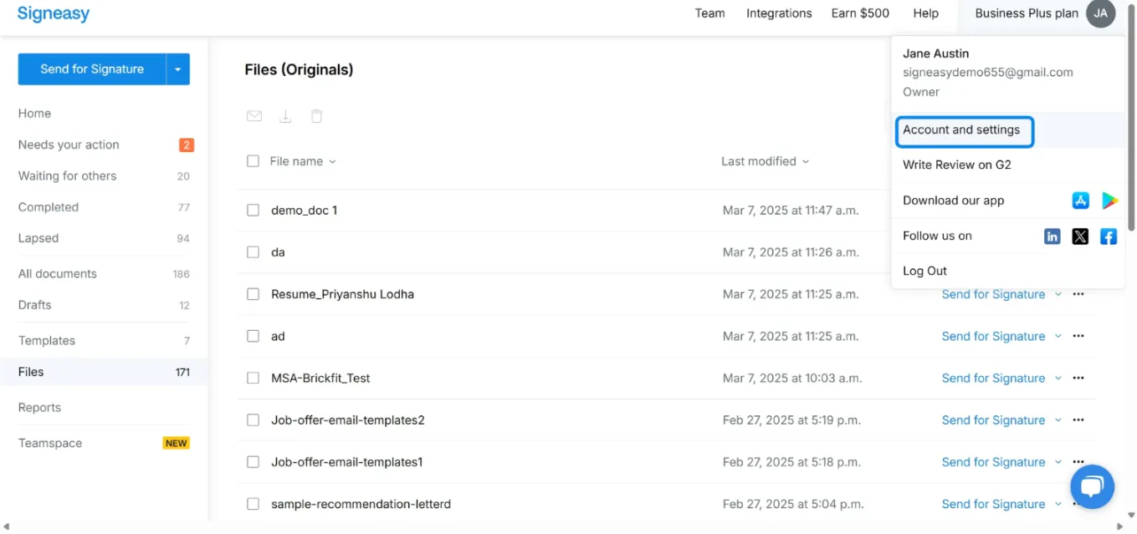Click the download icon above file list

(x=285, y=116)
